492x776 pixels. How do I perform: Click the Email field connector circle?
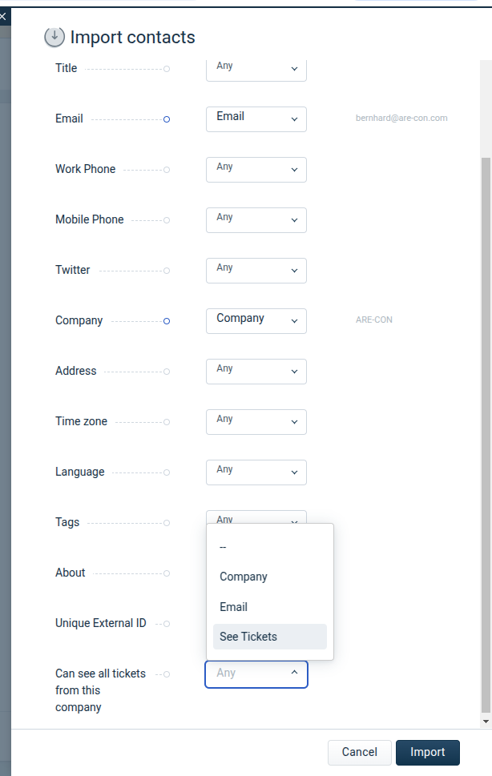[167, 119]
